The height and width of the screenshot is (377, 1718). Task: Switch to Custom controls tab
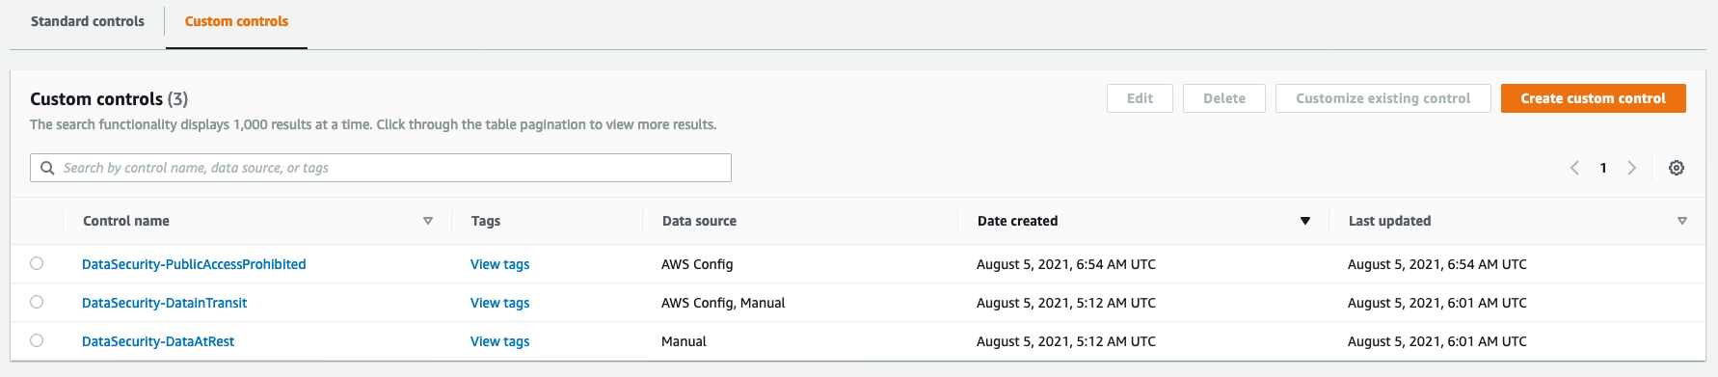coord(236,21)
